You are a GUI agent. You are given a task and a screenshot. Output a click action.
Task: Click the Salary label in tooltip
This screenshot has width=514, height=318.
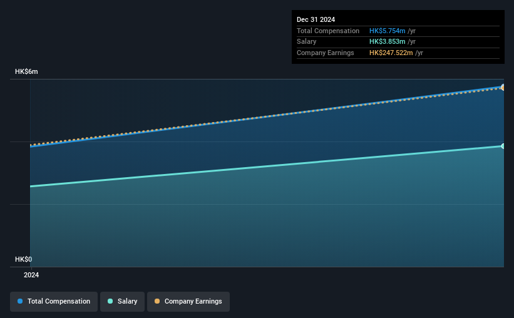click(x=306, y=42)
